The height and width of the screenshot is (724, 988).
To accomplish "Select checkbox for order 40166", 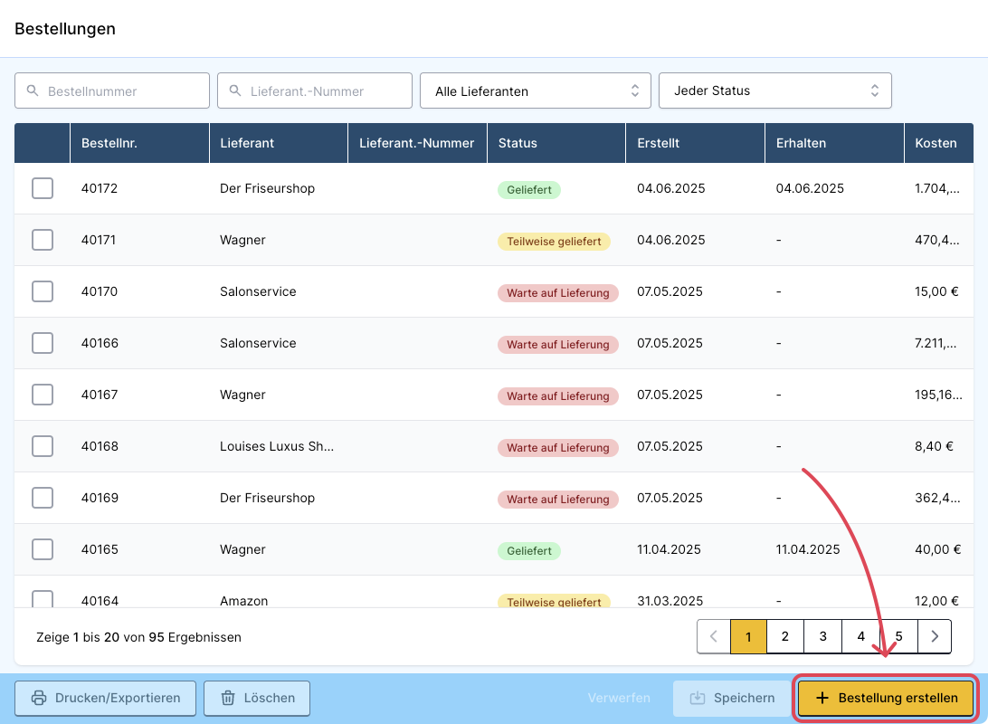I will (43, 343).
